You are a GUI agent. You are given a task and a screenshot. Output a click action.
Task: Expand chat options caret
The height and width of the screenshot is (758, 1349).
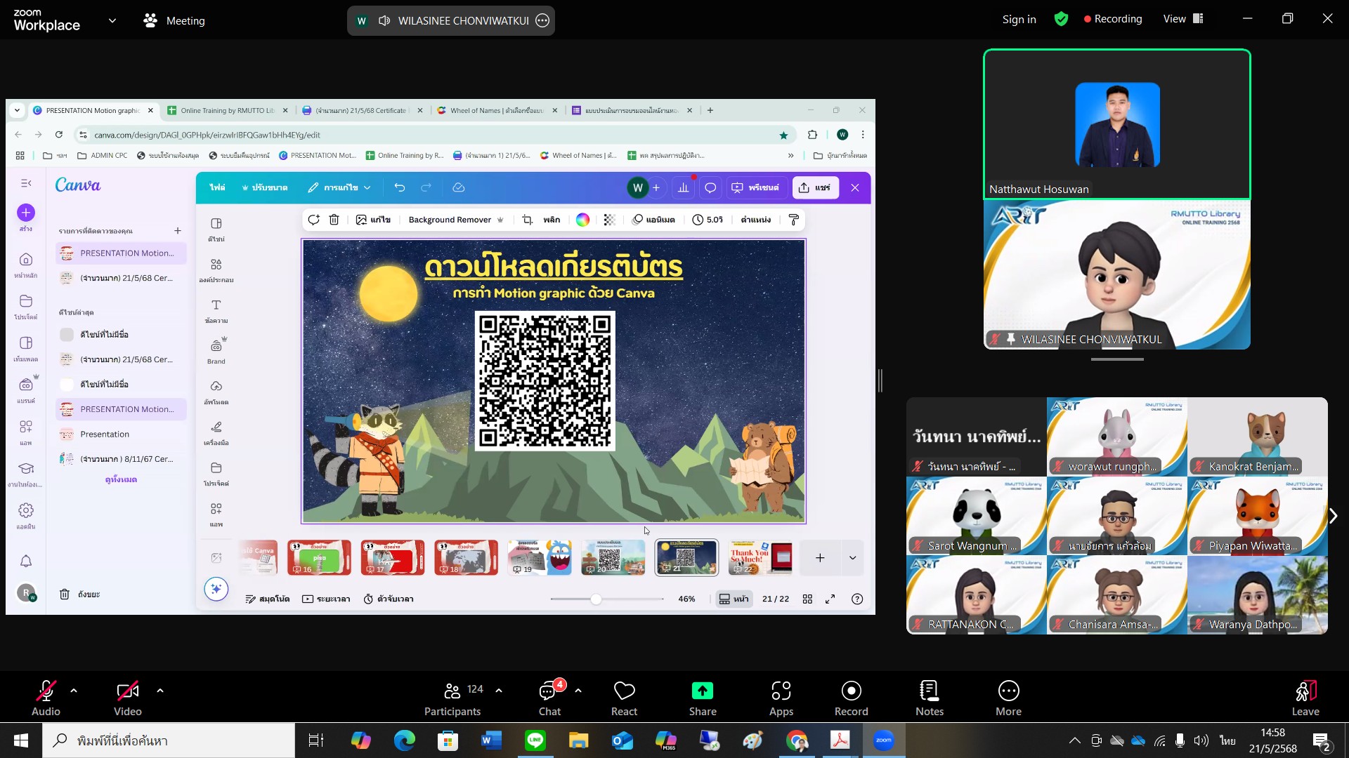[578, 691]
